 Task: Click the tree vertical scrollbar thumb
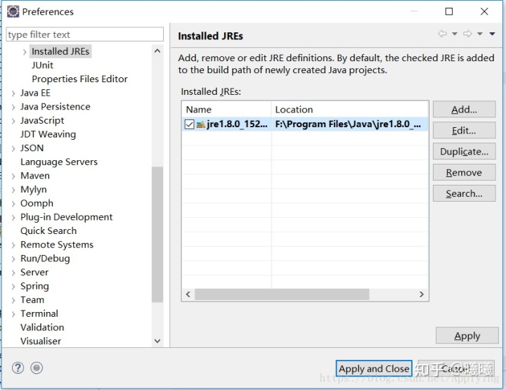pyautogui.click(x=157, y=235)
